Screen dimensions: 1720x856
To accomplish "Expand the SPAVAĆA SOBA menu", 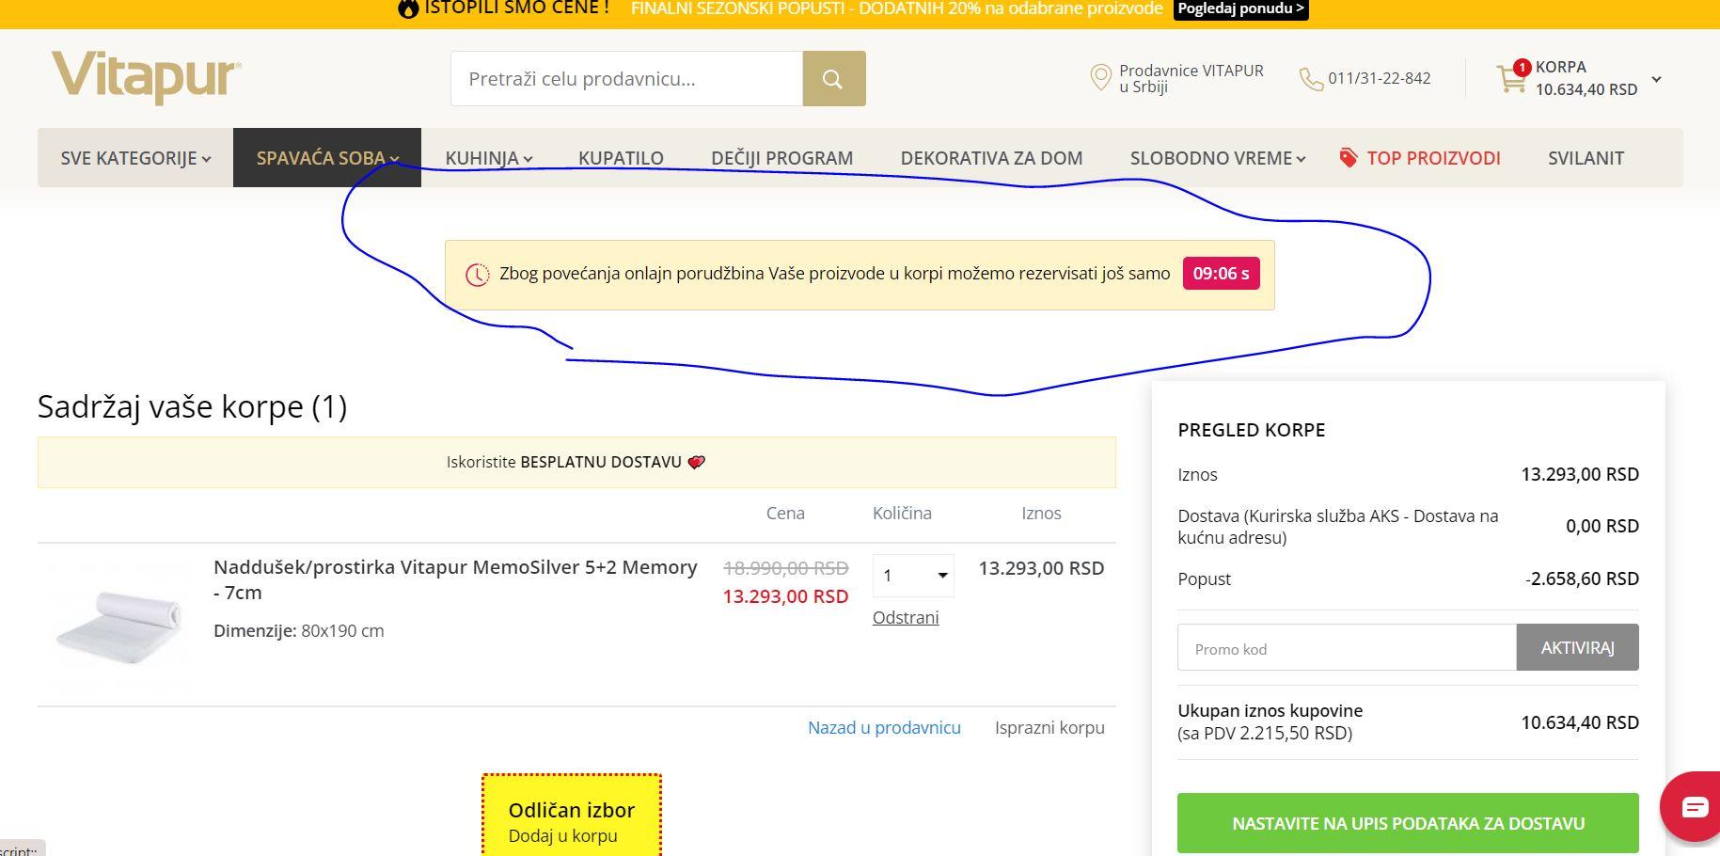I will (327, 158).
